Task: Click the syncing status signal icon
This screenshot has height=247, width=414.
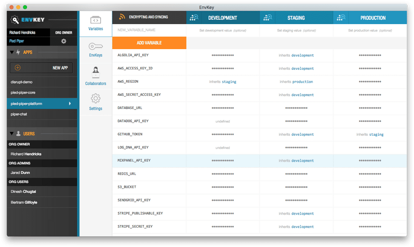Action: tap(122, 17)
